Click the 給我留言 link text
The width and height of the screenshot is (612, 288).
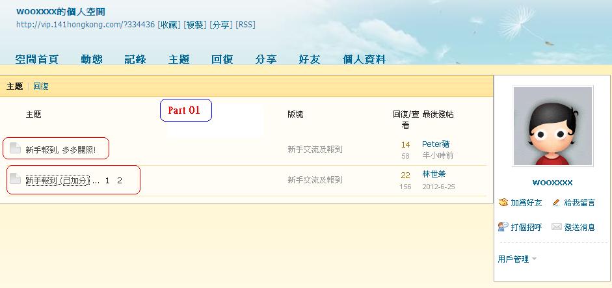pos(579,203)
